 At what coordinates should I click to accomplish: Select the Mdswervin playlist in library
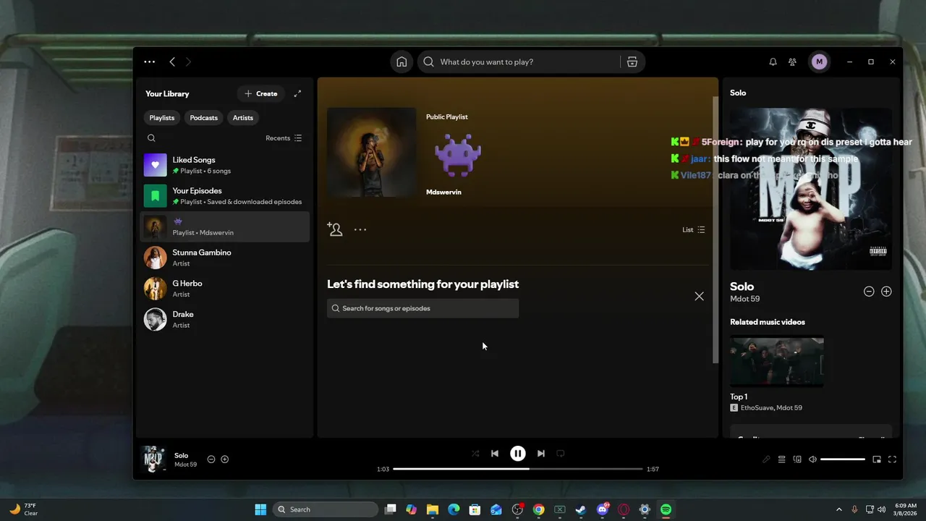click(x=224, y=227)
